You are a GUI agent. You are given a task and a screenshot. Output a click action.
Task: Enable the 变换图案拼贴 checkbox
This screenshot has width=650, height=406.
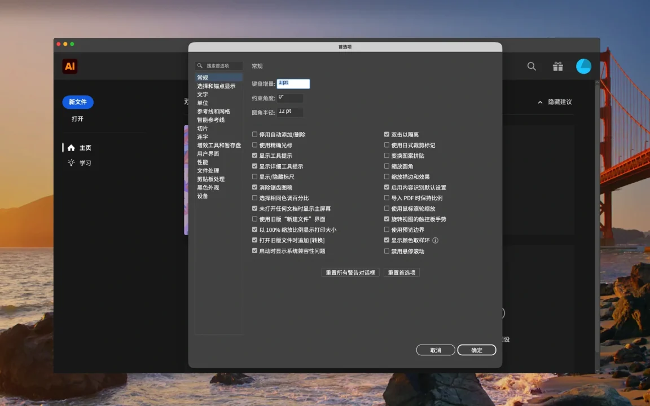pos(387,156)
